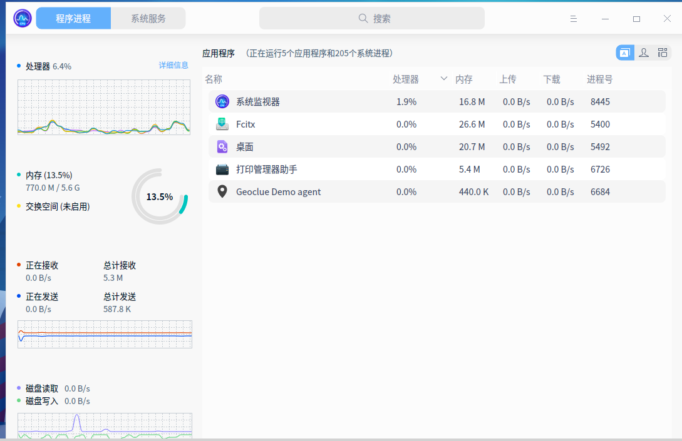Click the System Monitor logo in the titlebar

tap(21, 18)
